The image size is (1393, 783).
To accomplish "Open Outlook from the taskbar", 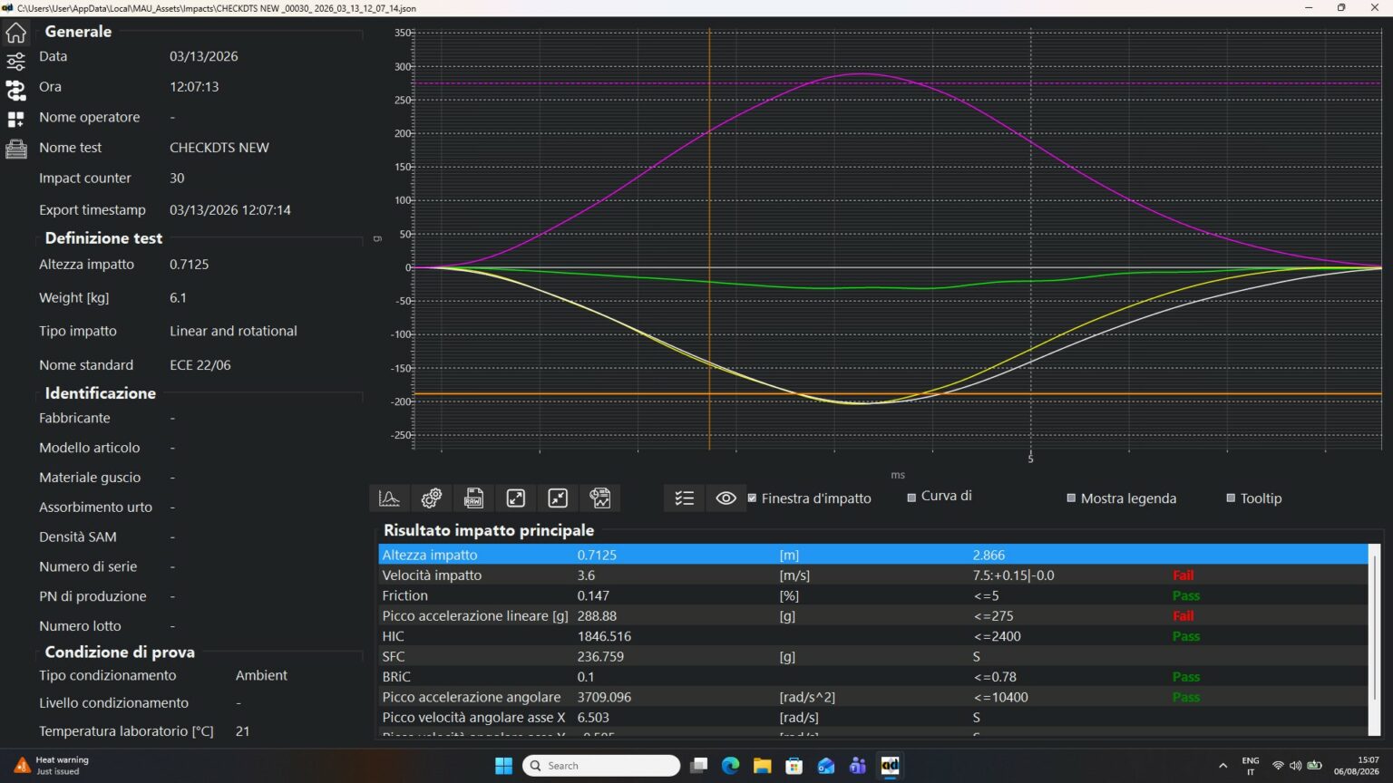I will coord(825,766).
